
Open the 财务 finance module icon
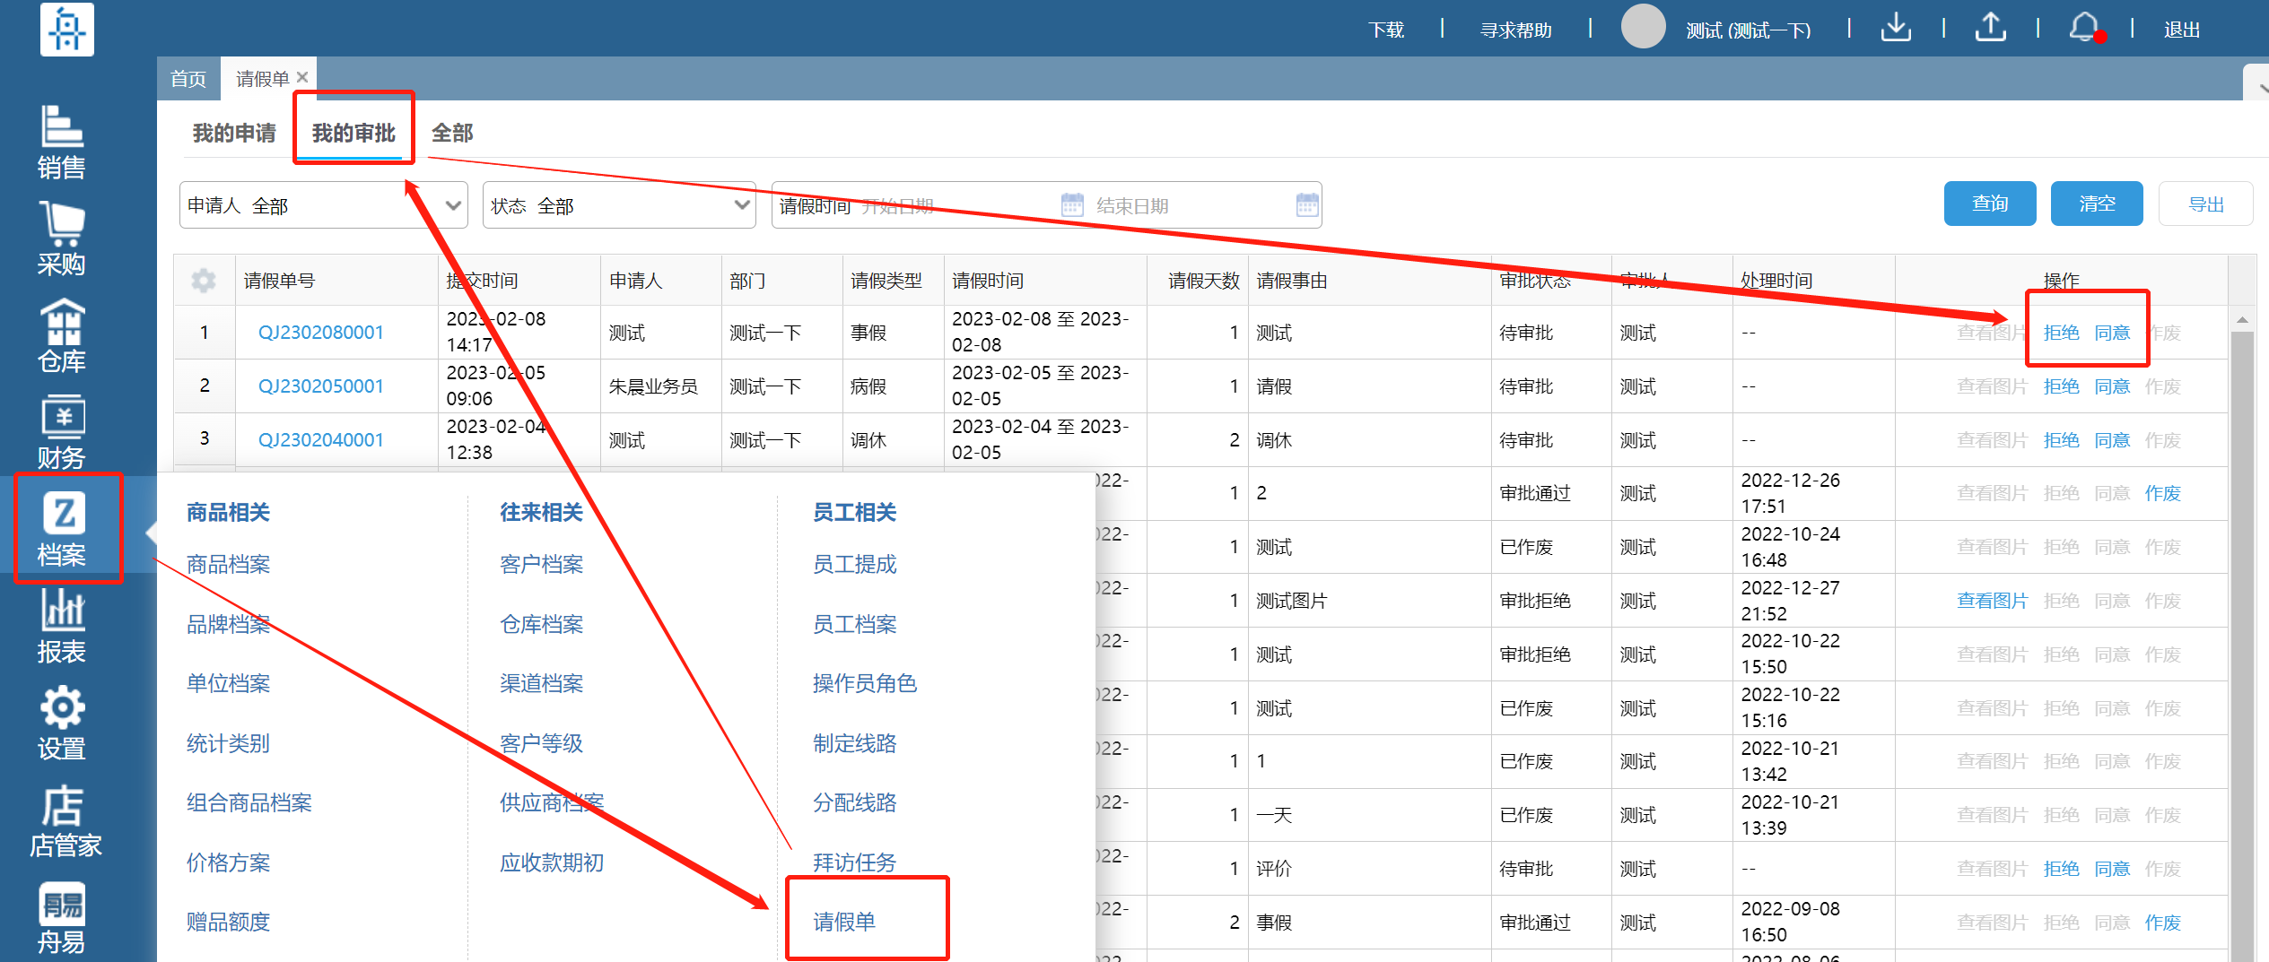(61, 432)
